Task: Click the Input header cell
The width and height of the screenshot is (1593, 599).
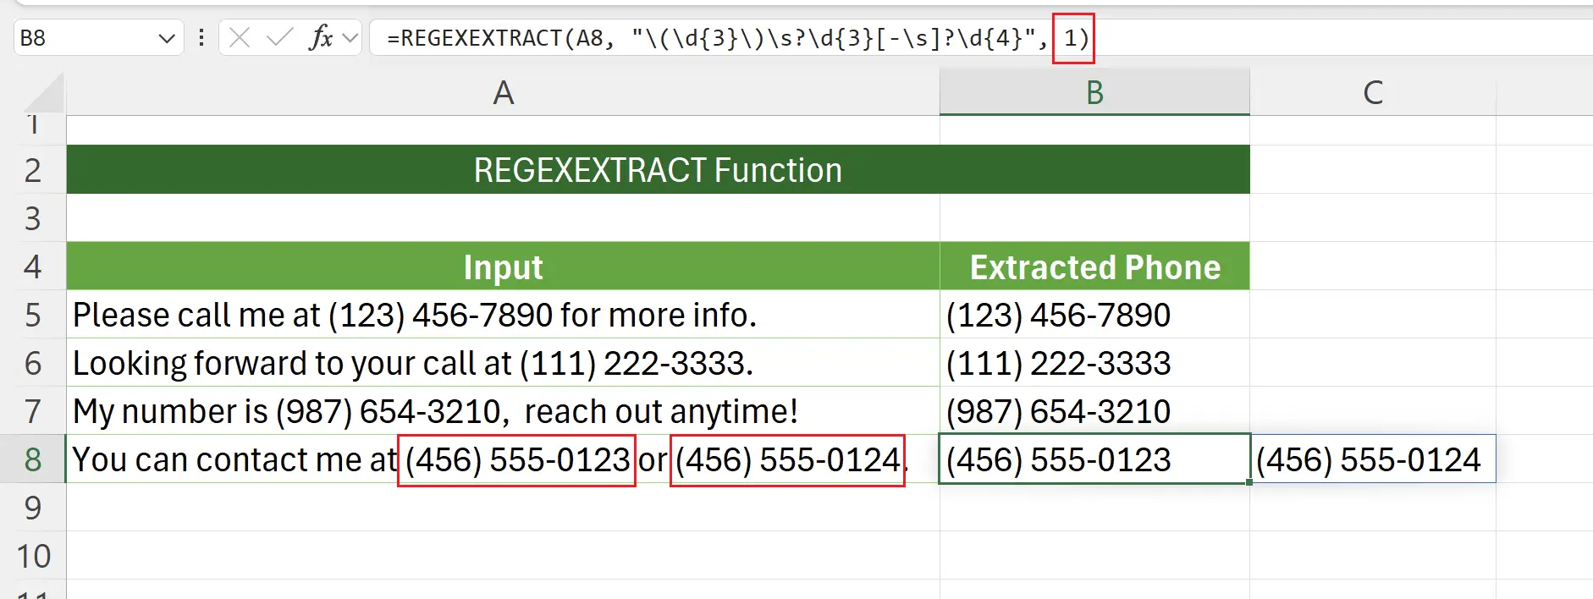Action: [x=503, y=267]
